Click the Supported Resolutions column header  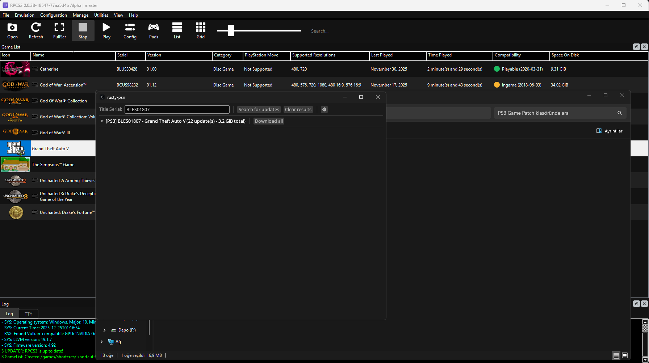(330, 55)
